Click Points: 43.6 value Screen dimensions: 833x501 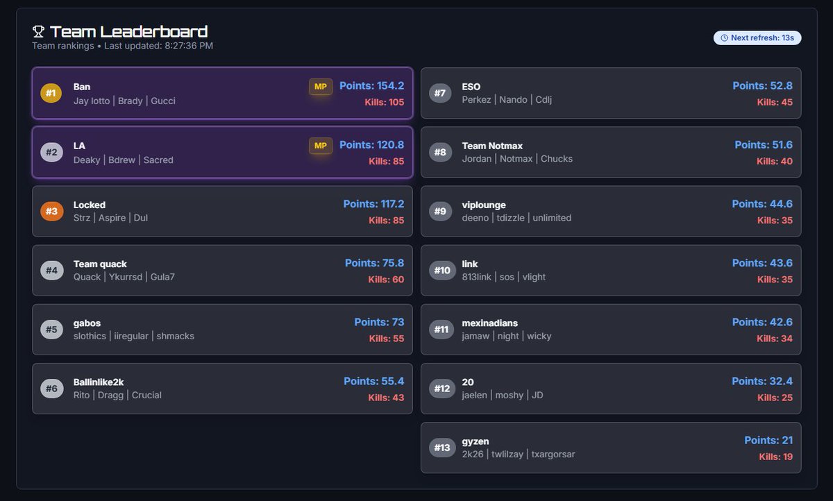pos(762,263)
